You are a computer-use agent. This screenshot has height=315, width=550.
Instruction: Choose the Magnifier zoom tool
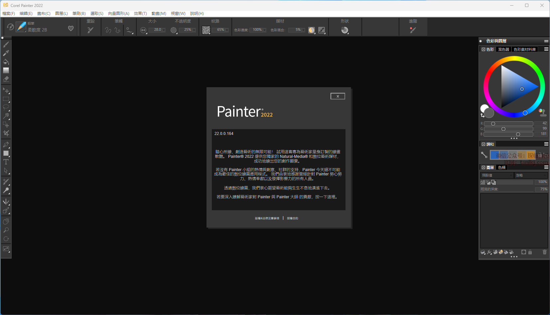pos(6,230)
